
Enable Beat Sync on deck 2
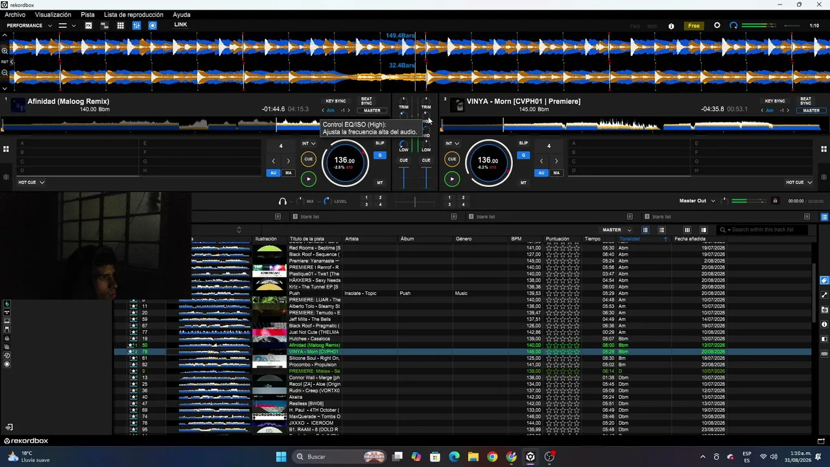pos(805,101)
